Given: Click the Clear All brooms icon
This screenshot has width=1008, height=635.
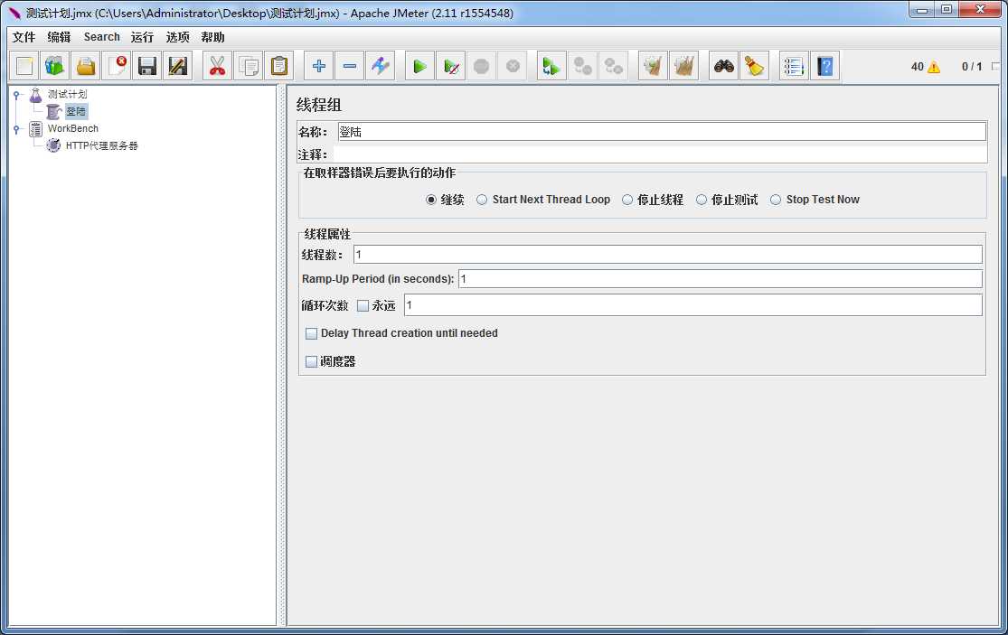Looking at the screenshot, I should (x=684, y=66).
